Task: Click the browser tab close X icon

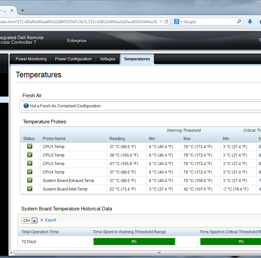Action: (12, 10)
